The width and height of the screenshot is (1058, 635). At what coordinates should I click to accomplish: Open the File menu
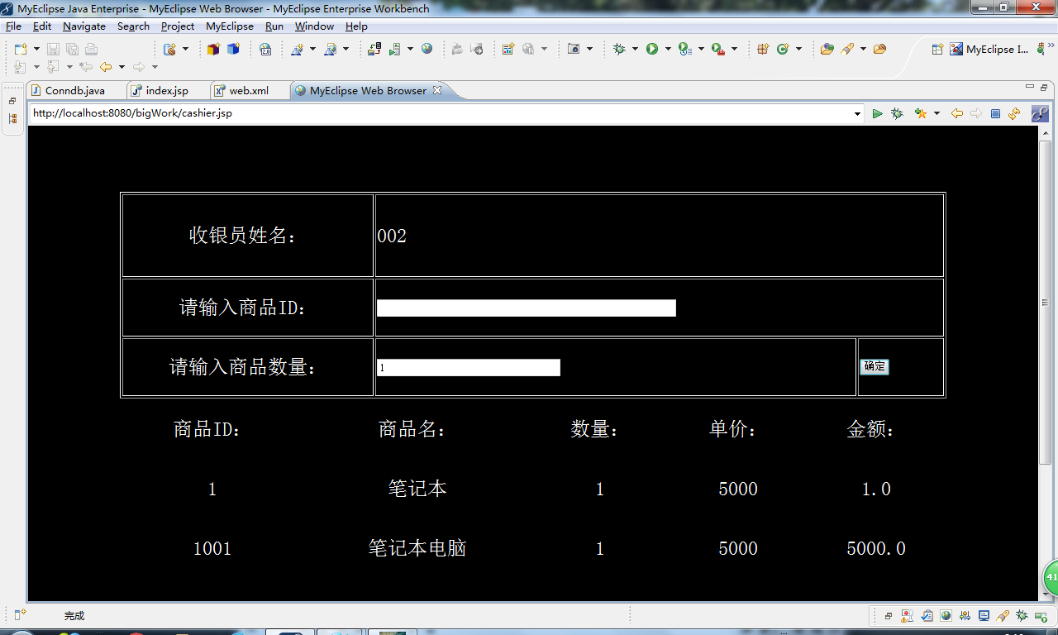(13, 26)
